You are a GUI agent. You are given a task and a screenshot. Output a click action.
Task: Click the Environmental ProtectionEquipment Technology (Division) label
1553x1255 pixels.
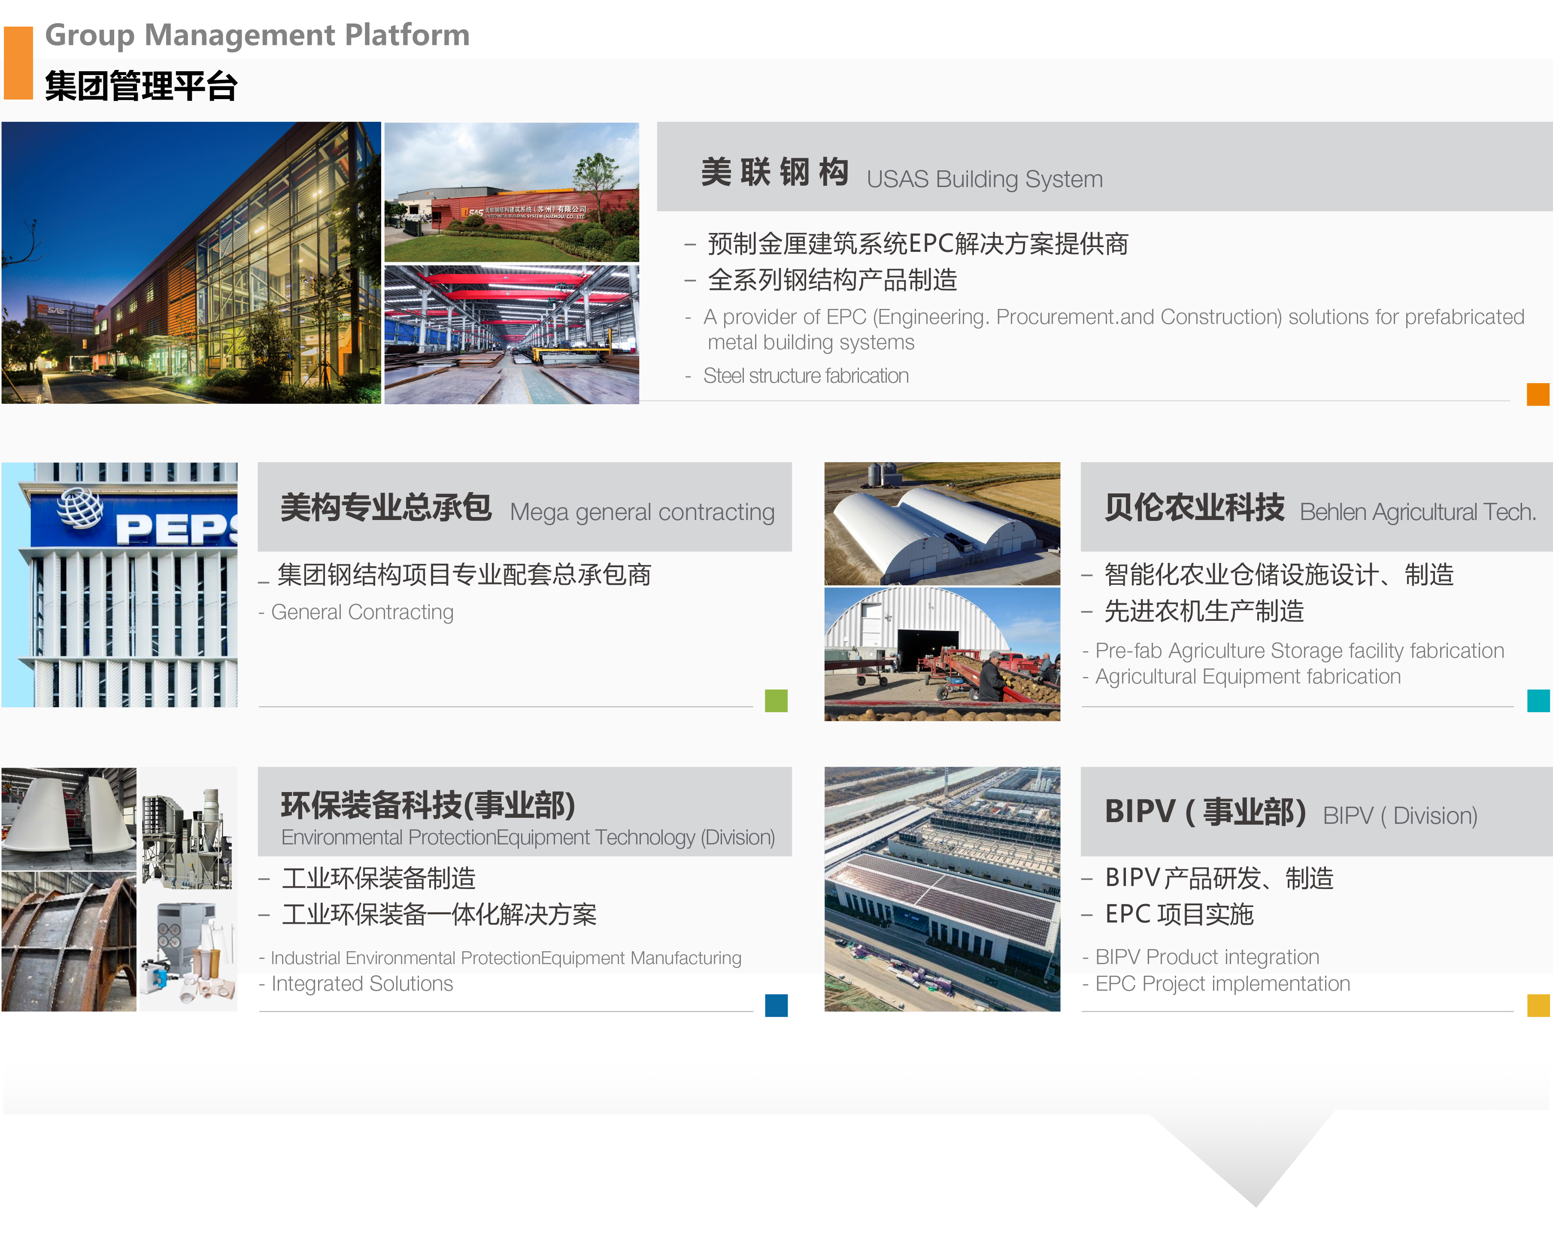(528, 837)
